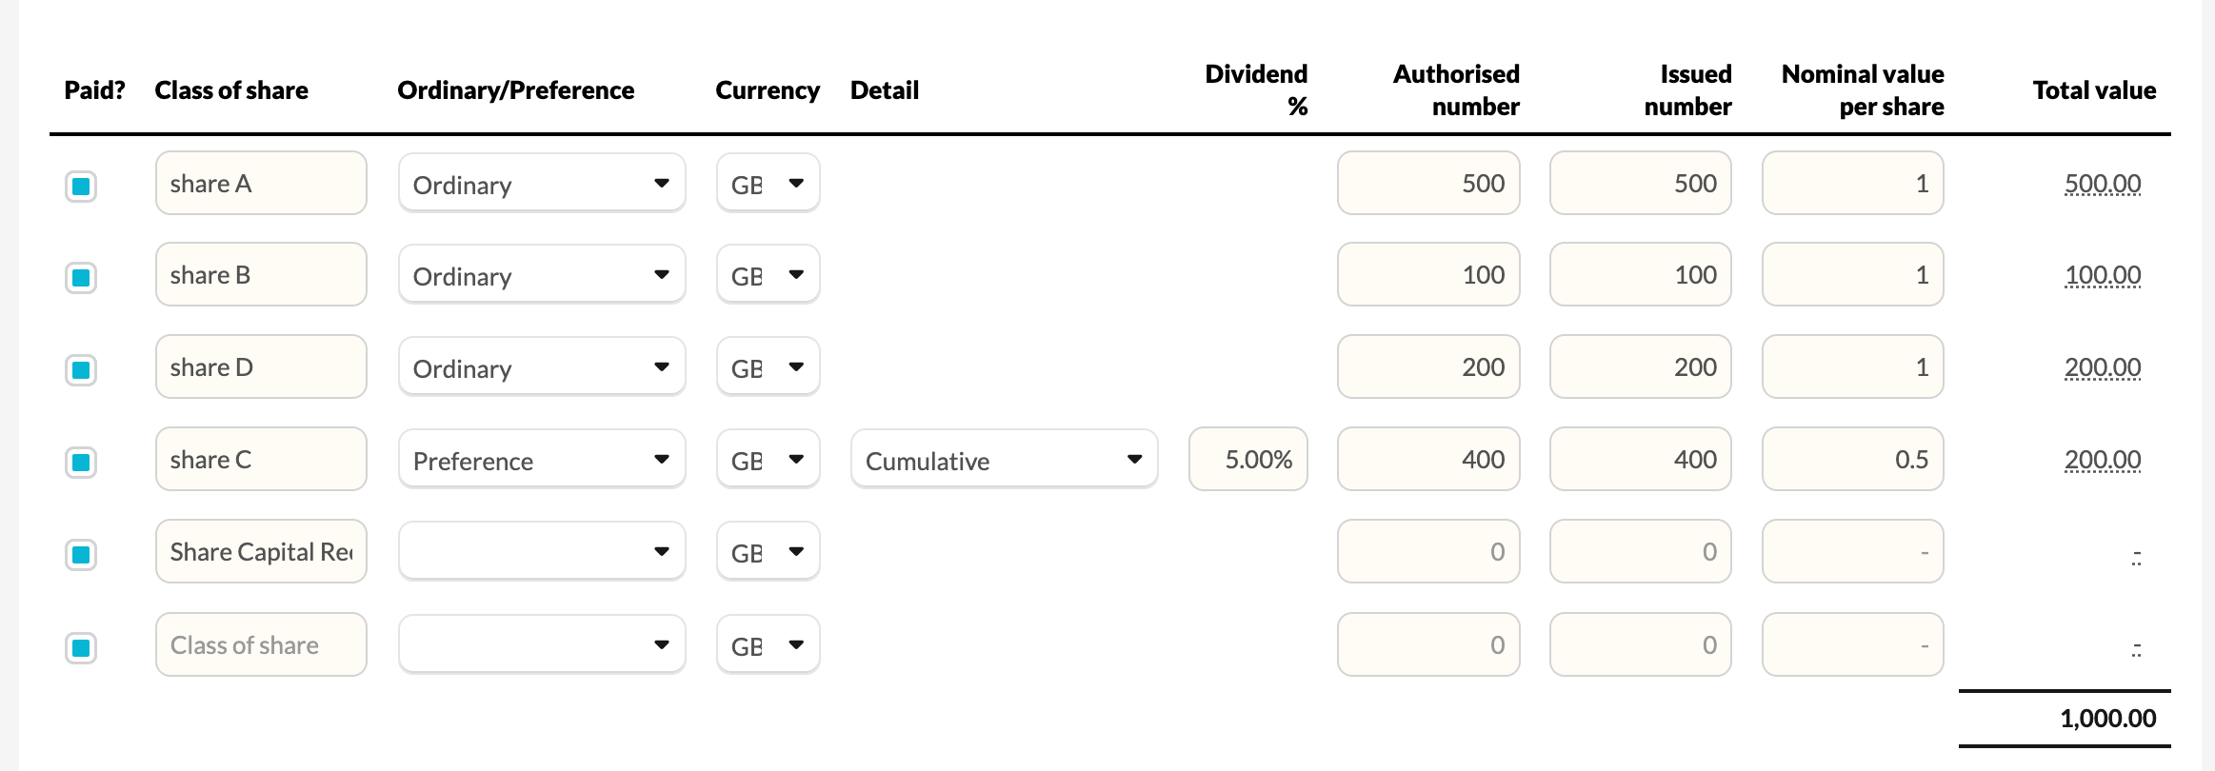Toggle Paid checkbox for Share Capital row

[x=81, y=554]
